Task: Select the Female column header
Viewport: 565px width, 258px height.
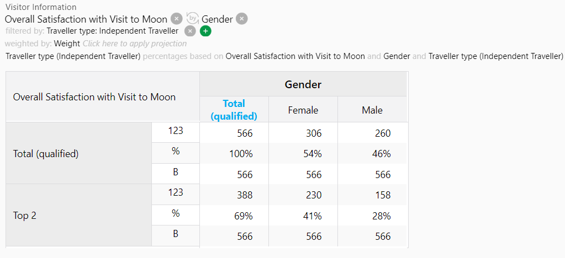Action: (303, 110)
